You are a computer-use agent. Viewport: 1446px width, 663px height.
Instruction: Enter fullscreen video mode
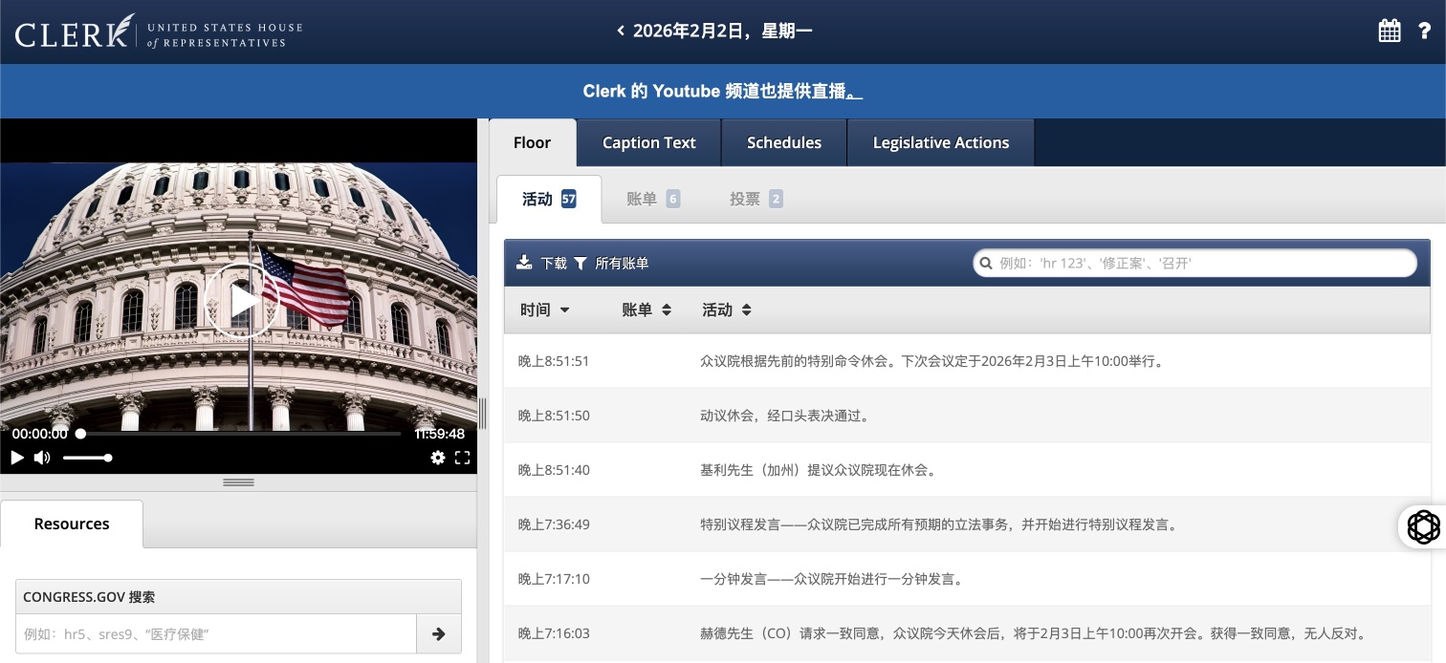[x=463, y=458]
